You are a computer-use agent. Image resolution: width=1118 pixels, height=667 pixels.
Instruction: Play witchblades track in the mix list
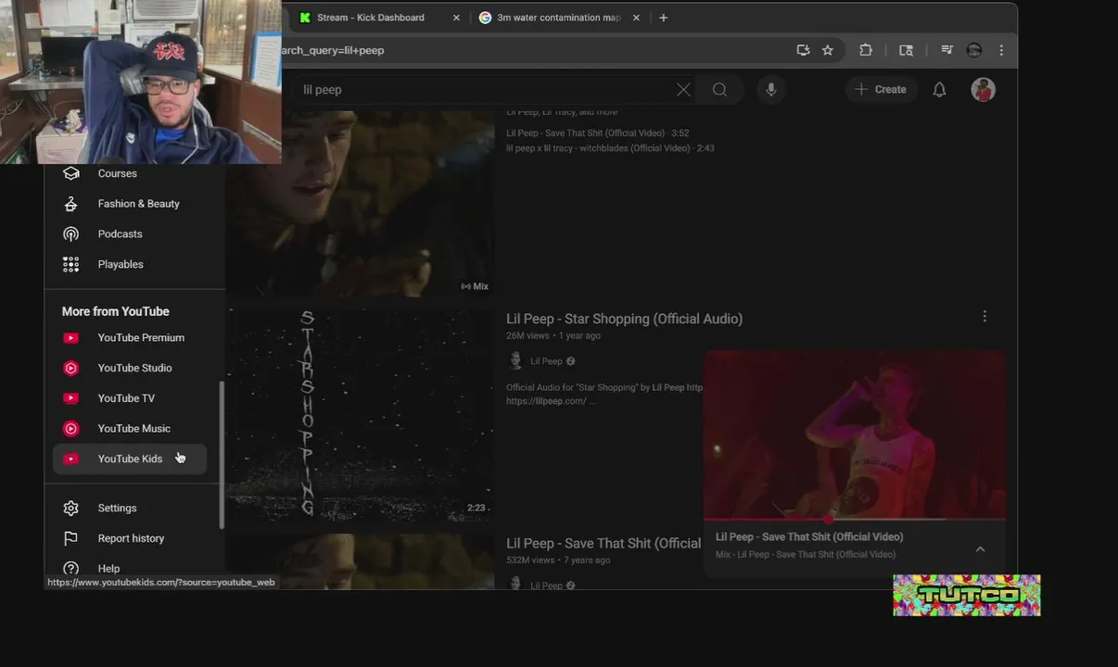(x=610, y=148)
